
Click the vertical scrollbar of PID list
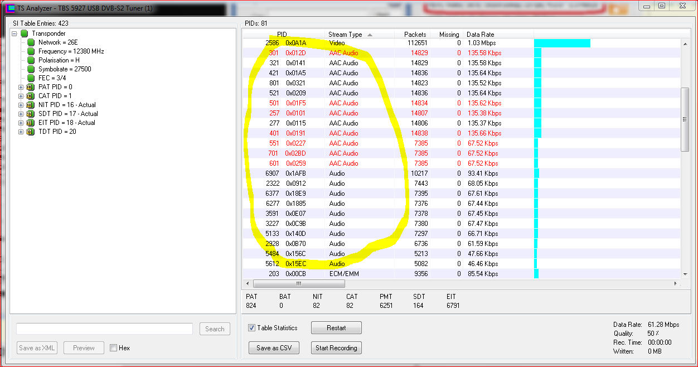click(685, 119)
